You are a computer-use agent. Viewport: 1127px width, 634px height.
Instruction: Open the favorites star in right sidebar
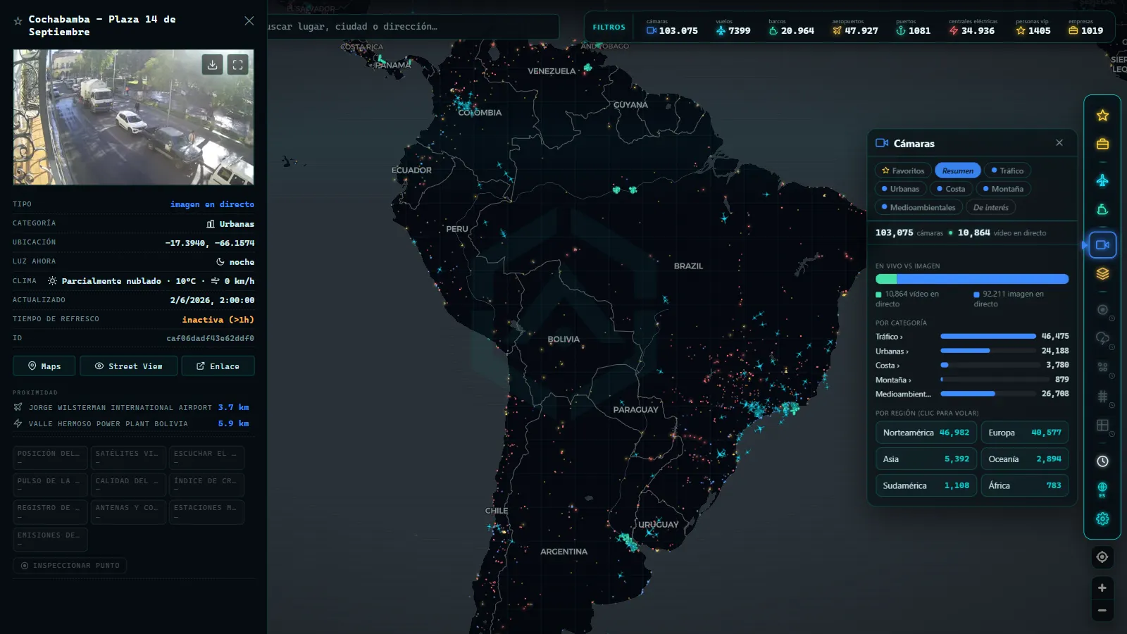(1102, 116)
